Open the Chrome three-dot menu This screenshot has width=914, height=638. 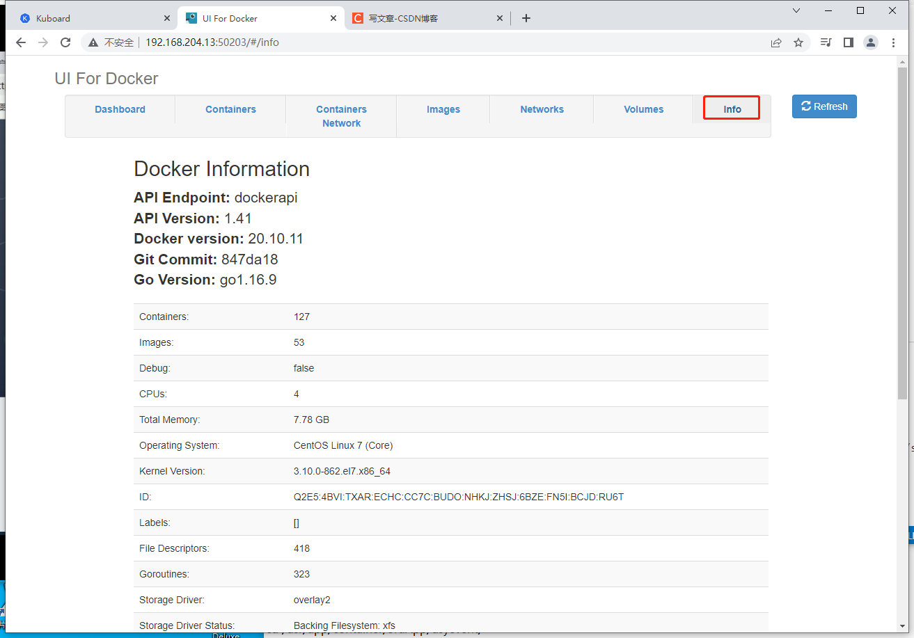pyautogui.click(x=894, y=42)
